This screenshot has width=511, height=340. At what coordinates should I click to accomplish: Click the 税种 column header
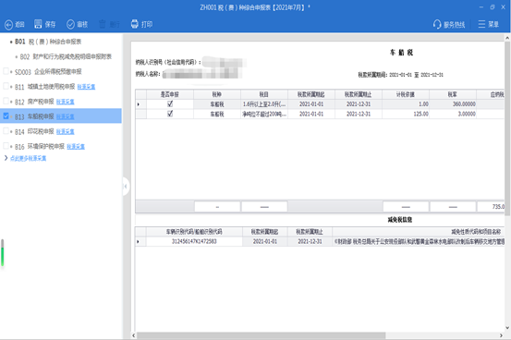(x=217, y=94)
